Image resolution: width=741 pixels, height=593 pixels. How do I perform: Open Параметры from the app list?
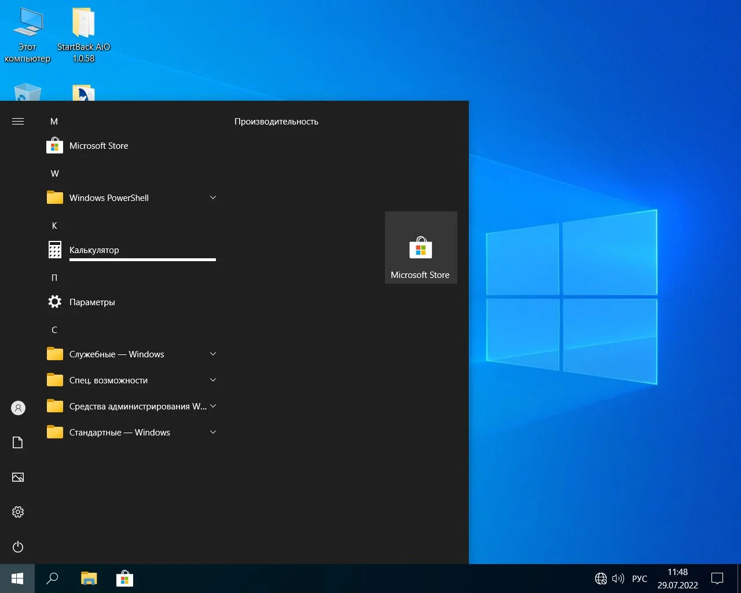pos(92,302)
